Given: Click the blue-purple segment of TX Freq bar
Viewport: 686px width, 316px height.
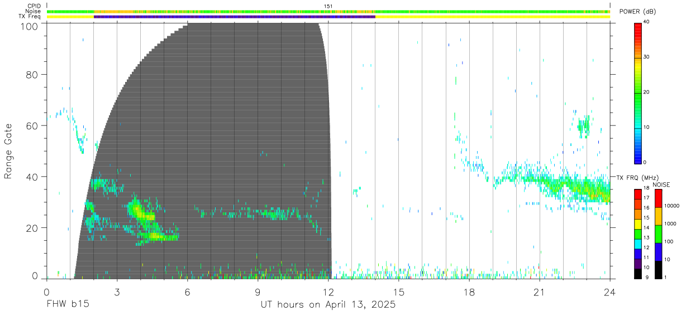Looking at the screenshot, I should pyautogui.click(x=235, y=17).
